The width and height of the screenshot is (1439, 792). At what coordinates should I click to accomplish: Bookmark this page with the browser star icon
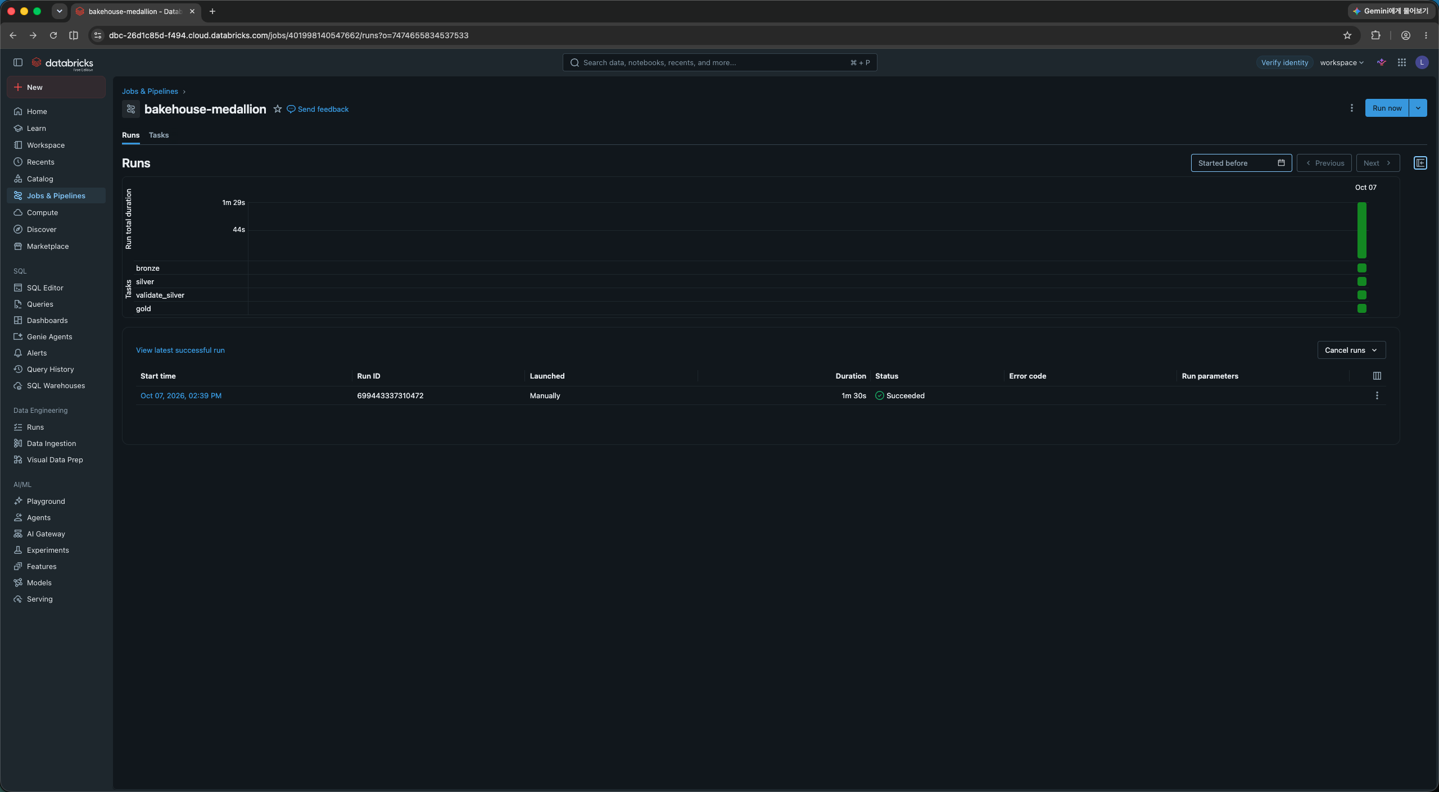click(1347, 35)
